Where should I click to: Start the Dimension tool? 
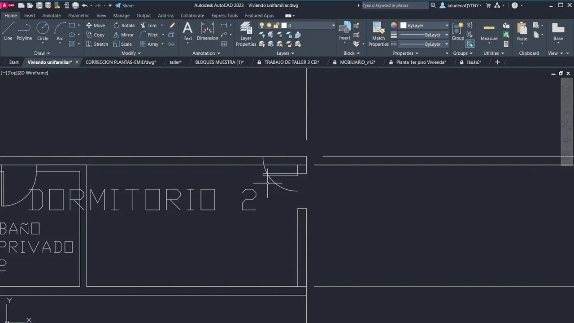pyautogui.click(x=207, y=31)
